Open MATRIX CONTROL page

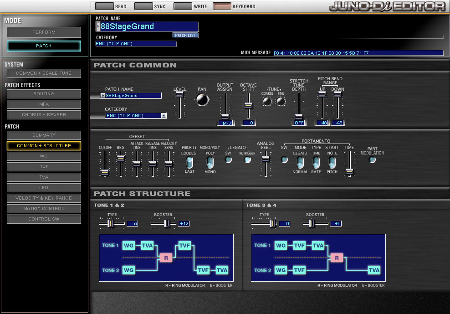[44, 209]
